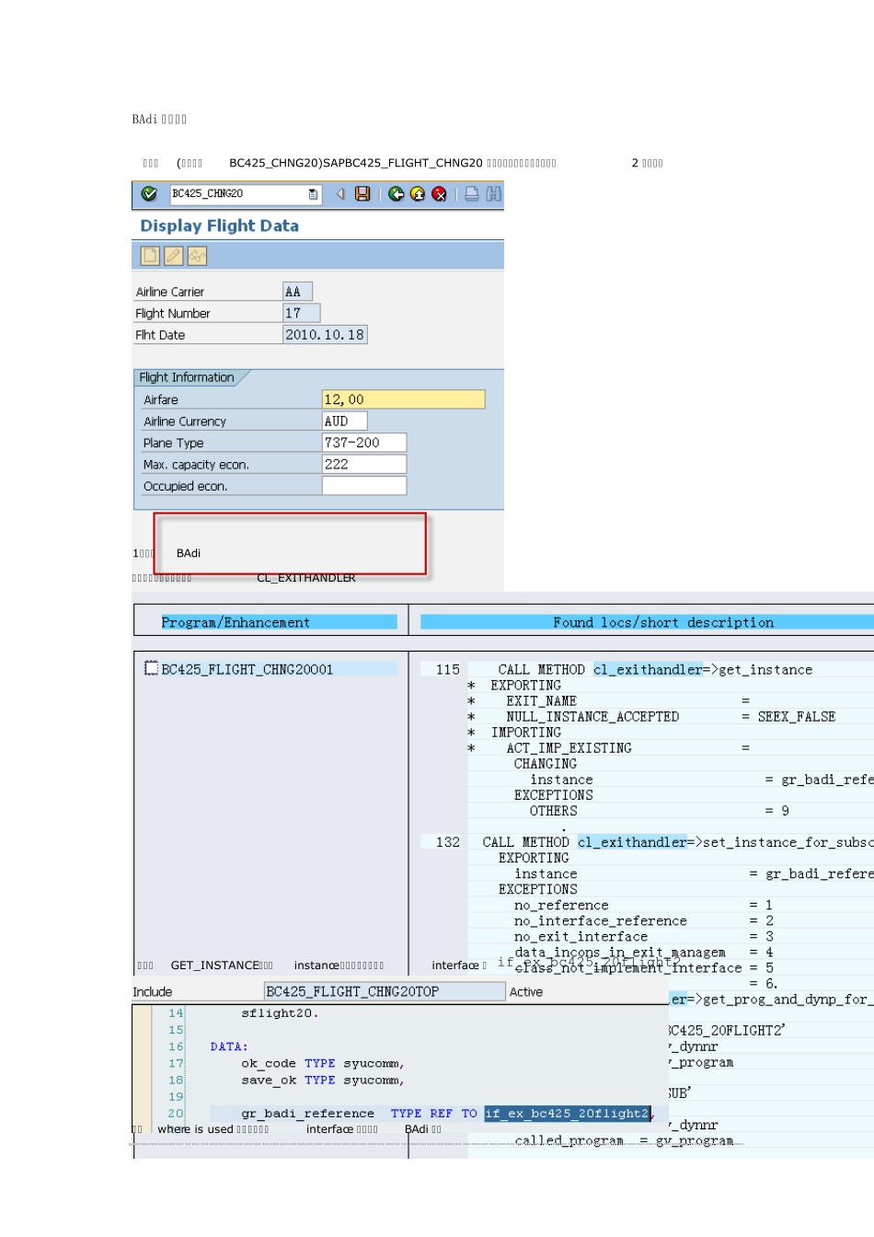The width and height of the screenshot is (874, 1237).
Task: Click the Flight Number field 17
Action: [x=301, y=313]
